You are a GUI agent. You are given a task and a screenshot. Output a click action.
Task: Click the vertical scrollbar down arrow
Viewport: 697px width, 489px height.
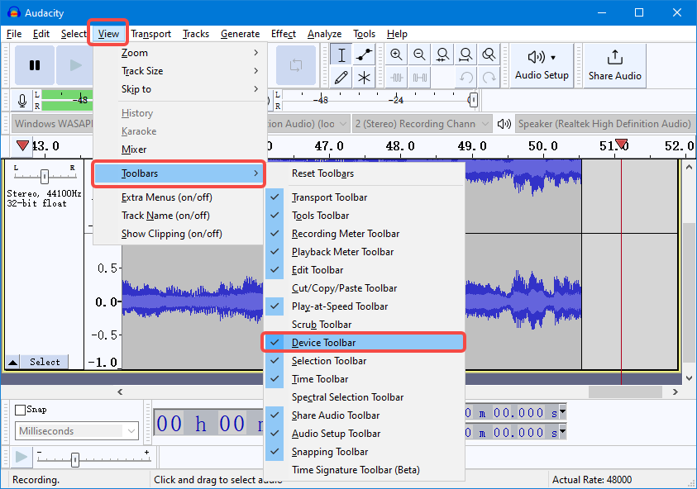coord(689,378)
